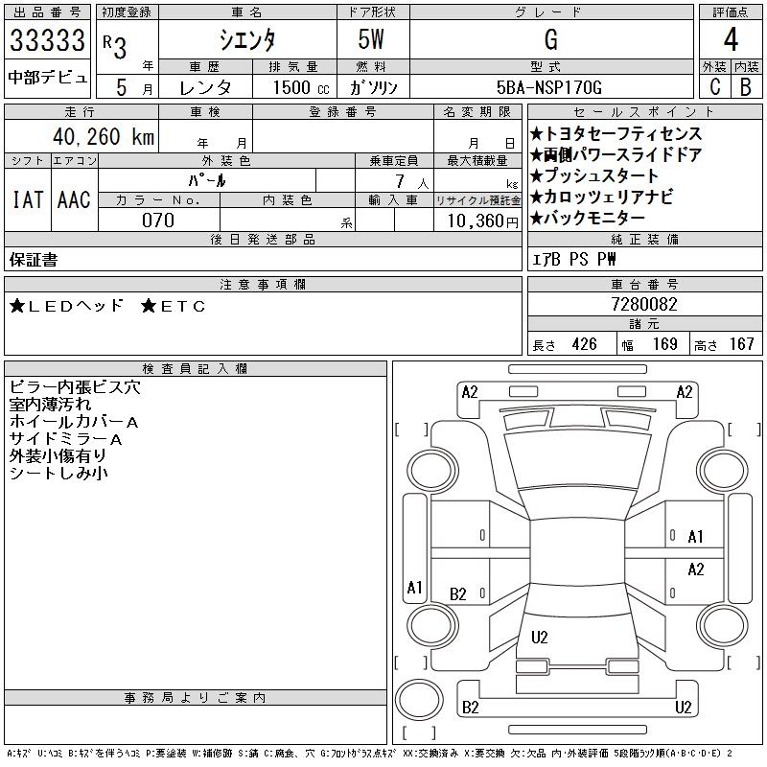Click the width value 169
The width and height of the screenshot is (767, 767).
pos(665,344)
